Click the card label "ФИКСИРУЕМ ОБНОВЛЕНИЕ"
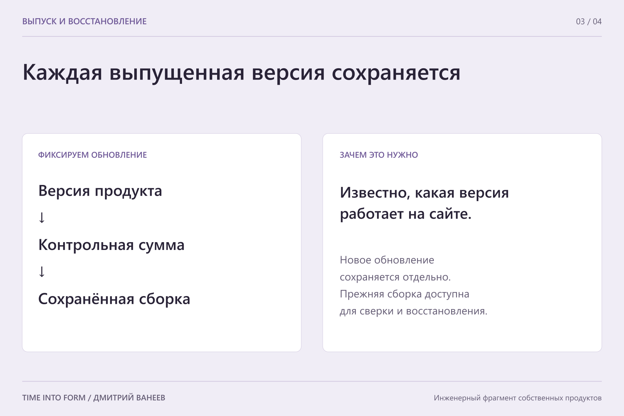Viewport: 624px width, 416px height. point(93,155)
